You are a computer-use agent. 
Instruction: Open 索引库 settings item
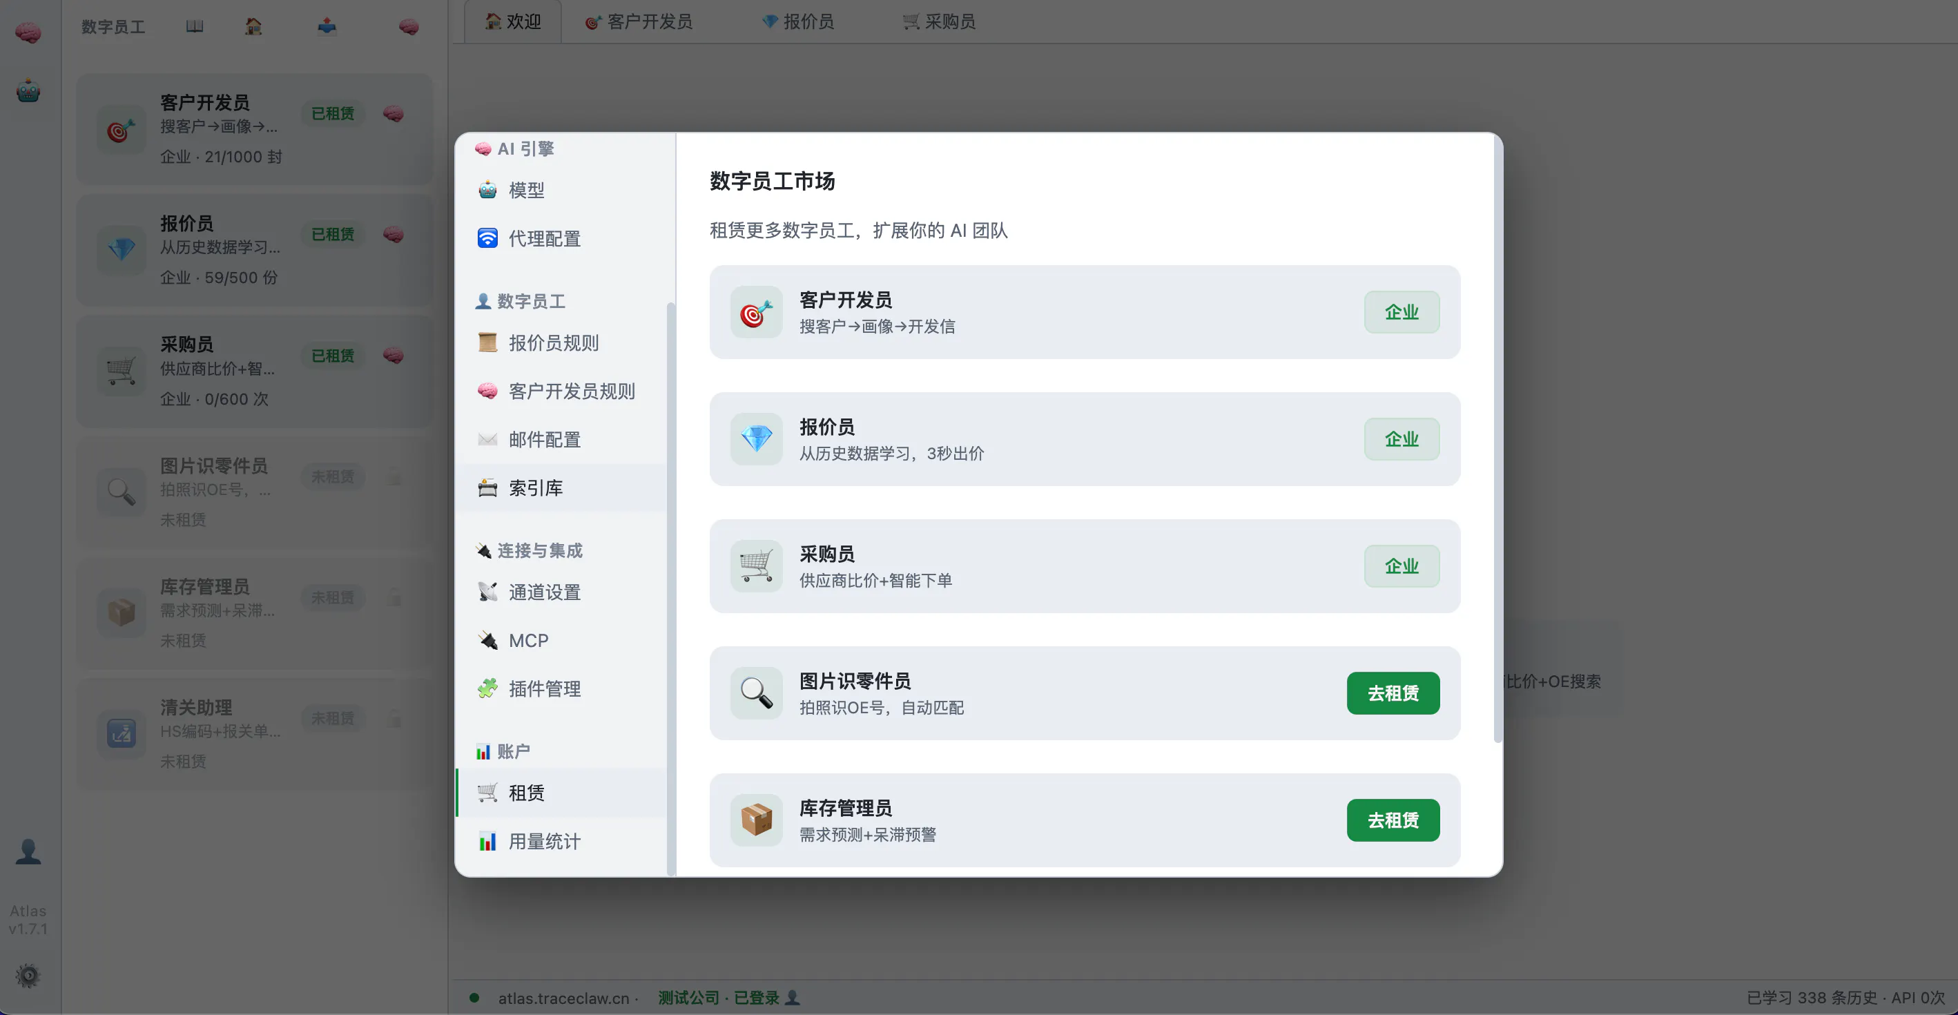tap(561, 488)
